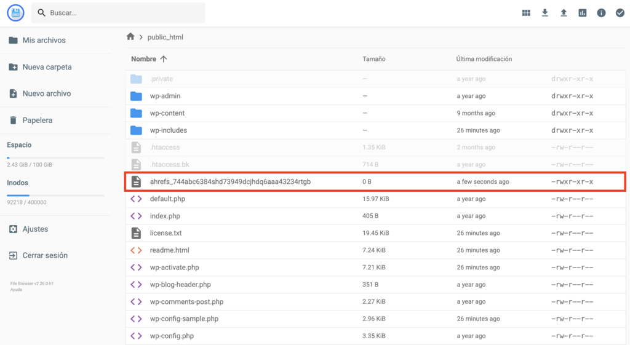Sort files by Nombre column arrow
Screen dimensions: 630x345
164,59
